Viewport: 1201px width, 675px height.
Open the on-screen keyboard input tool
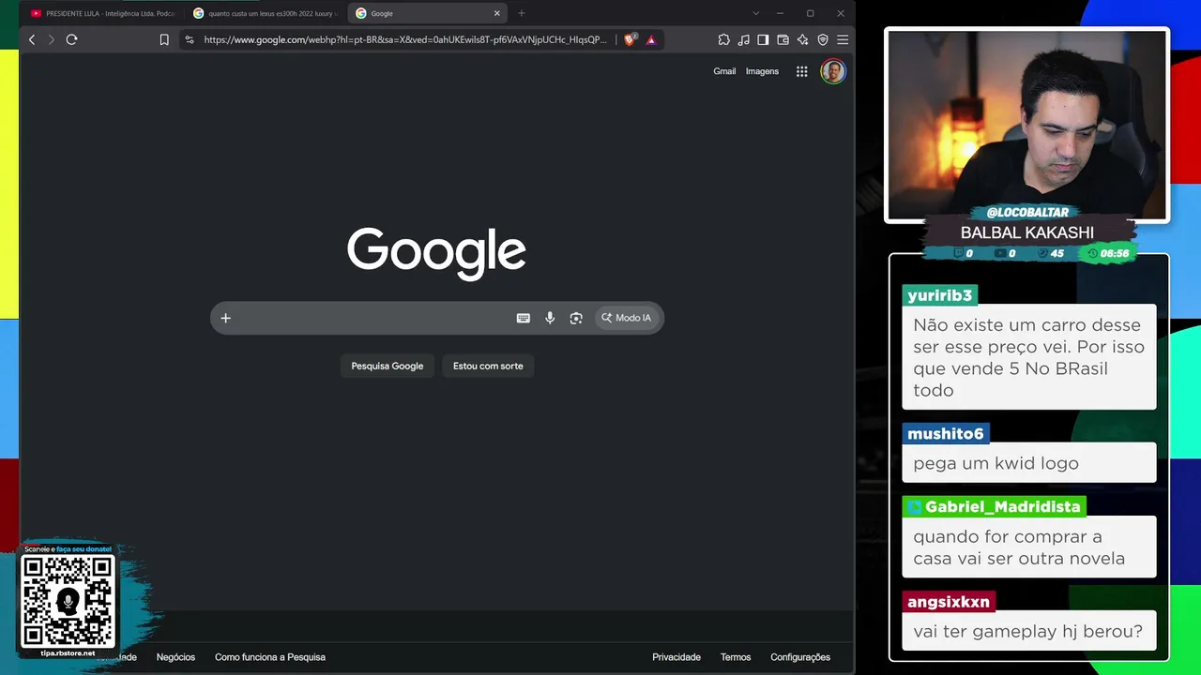524,318
